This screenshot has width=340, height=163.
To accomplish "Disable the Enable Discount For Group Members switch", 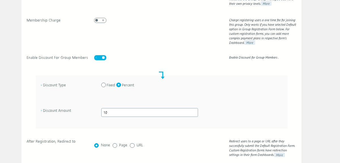I will (x=100, y=58).
